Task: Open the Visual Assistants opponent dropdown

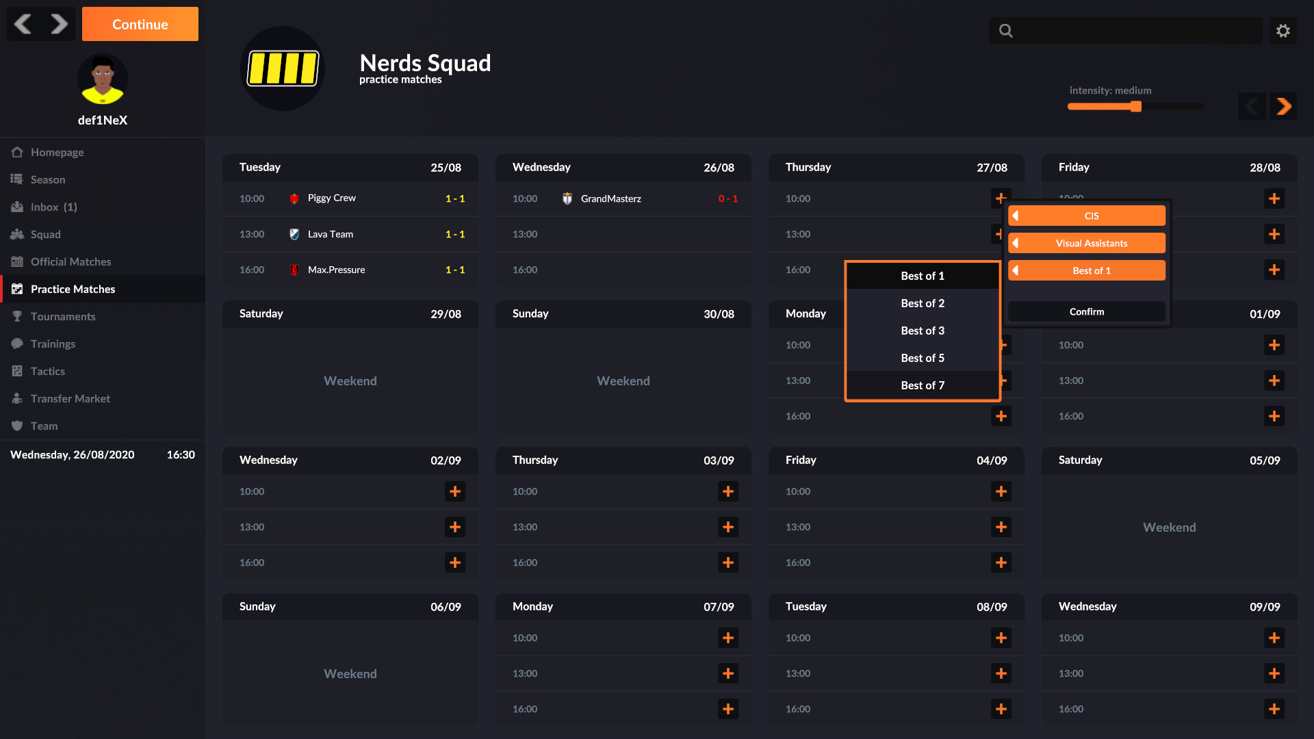Action: pyautogui.click(x=1086, y=243)
